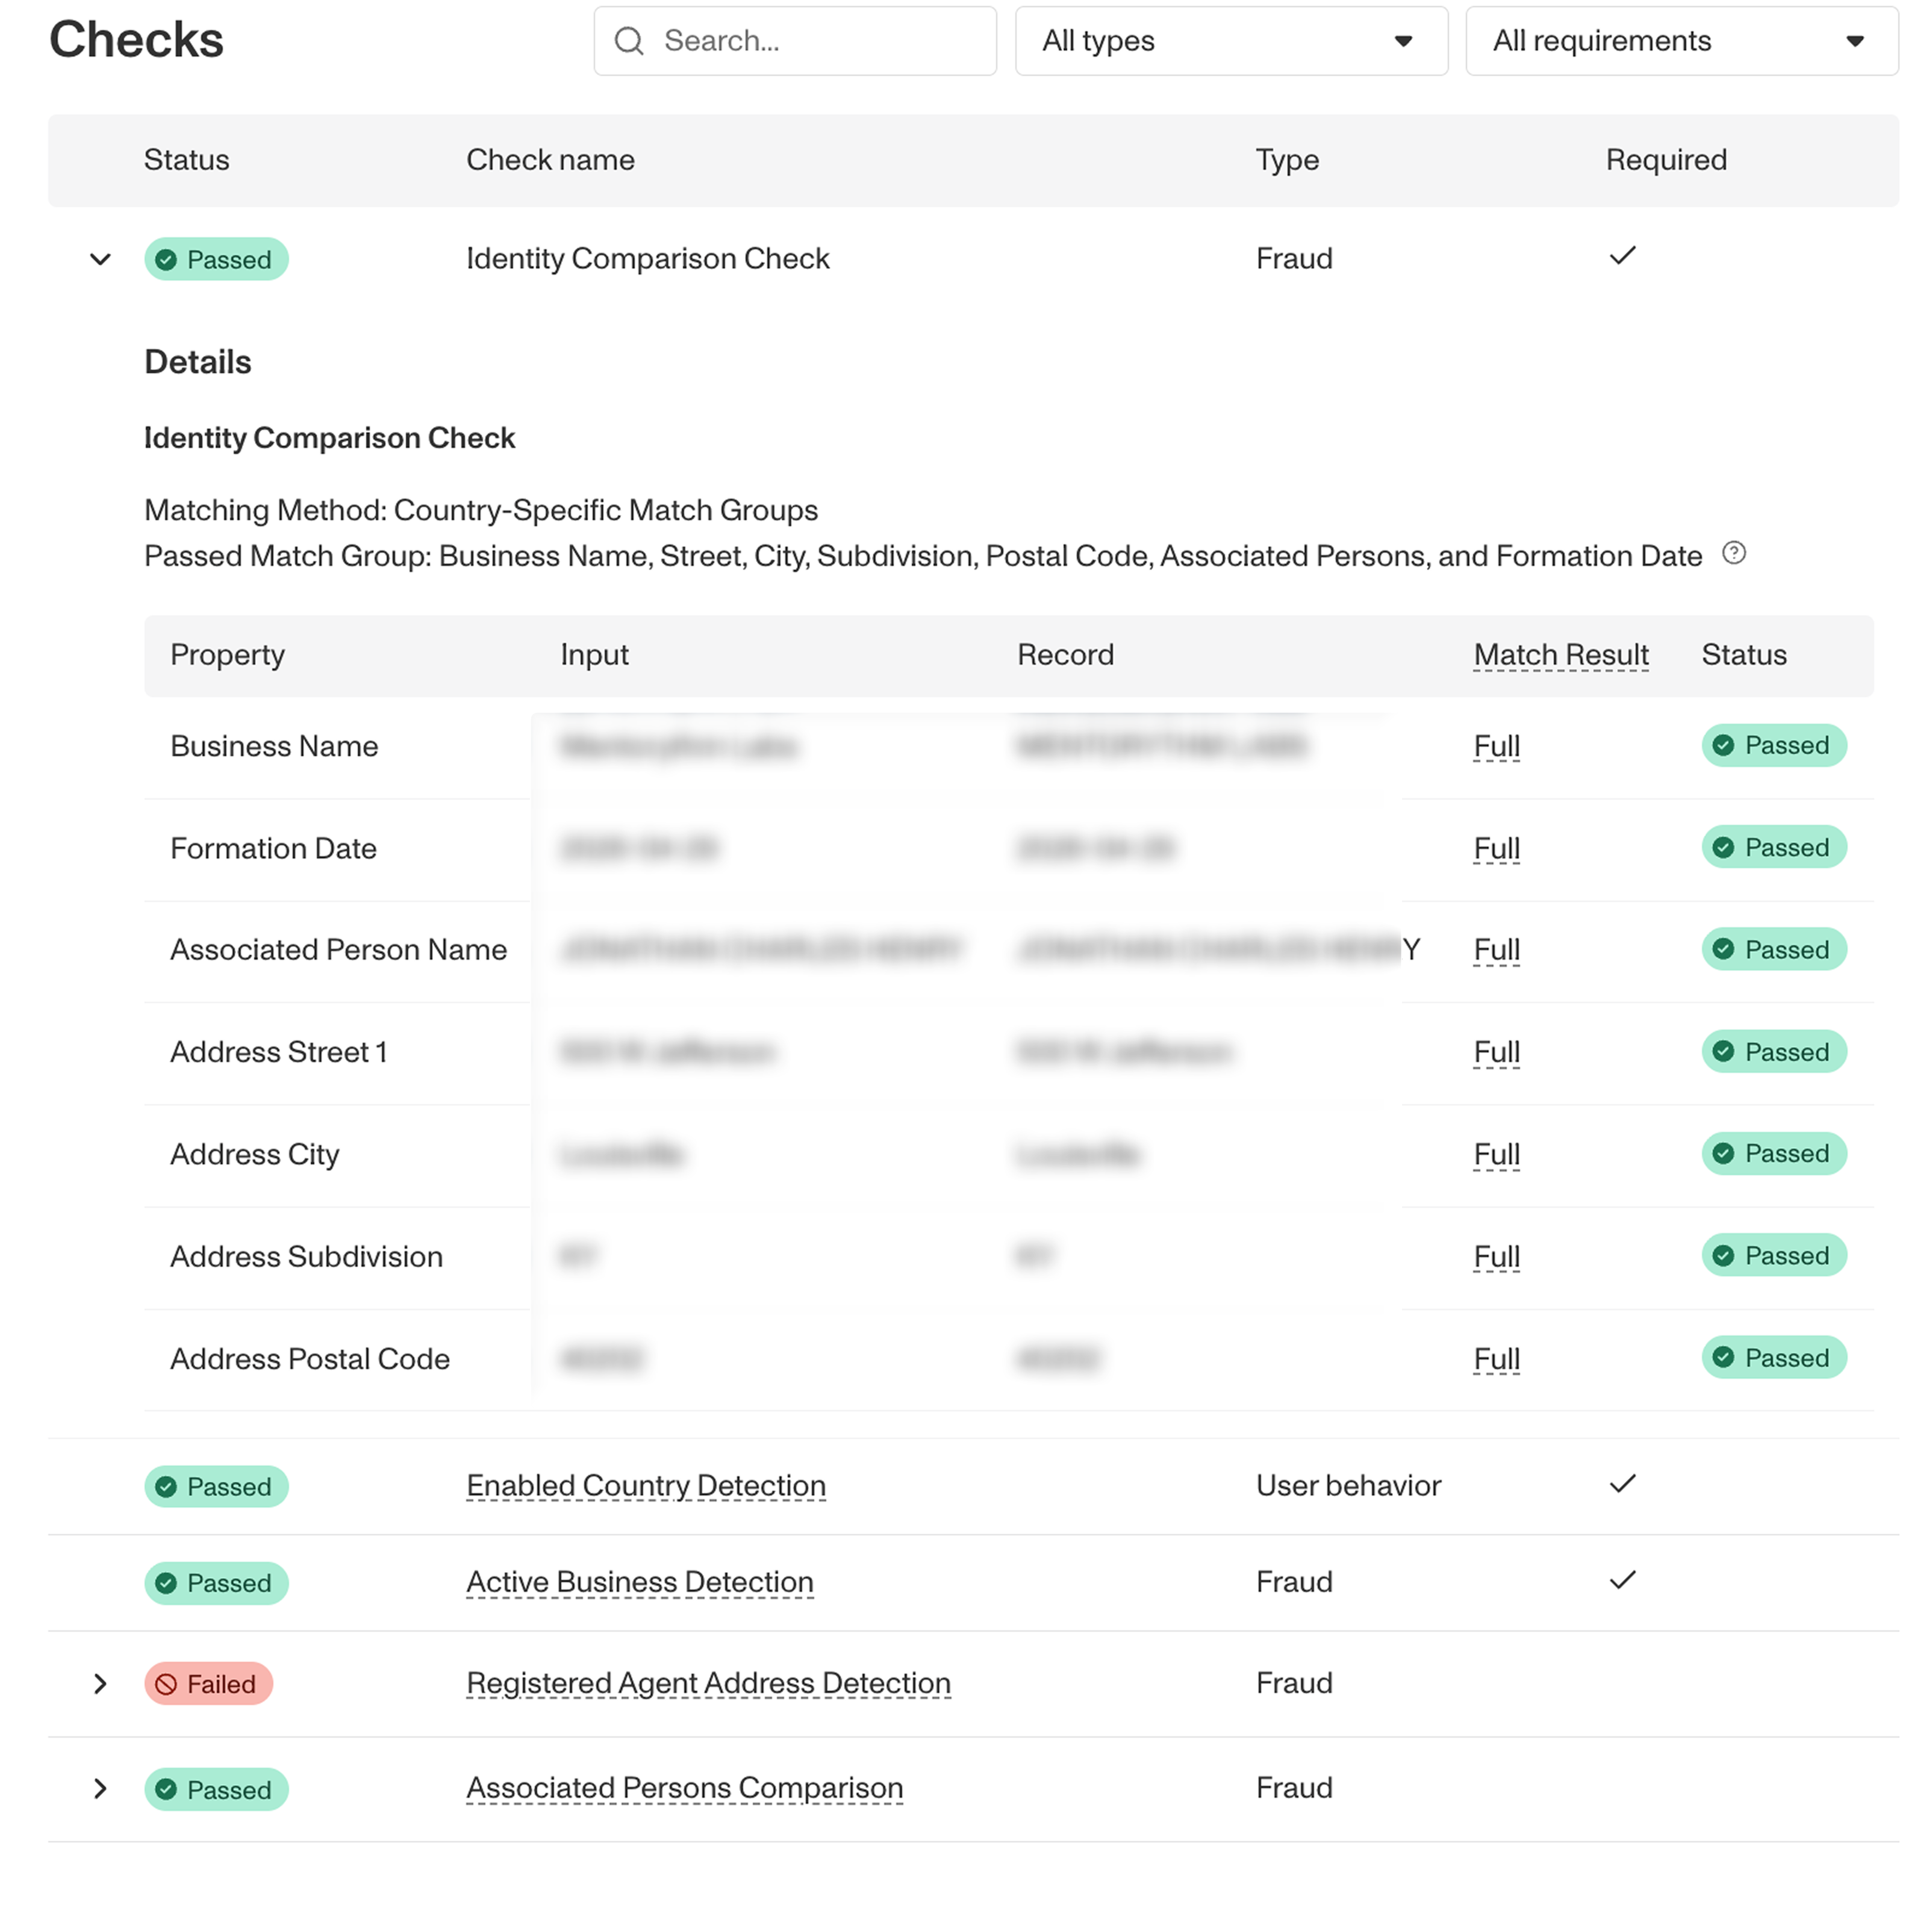This screenshot has height=1917, width=1932.
Task: Click the Search input field
Action: [795, 41]
